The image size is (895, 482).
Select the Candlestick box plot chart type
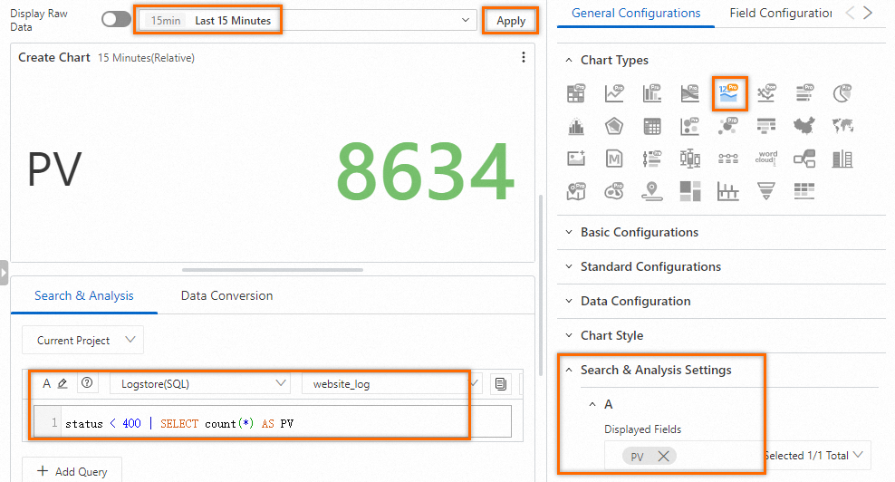690,159
